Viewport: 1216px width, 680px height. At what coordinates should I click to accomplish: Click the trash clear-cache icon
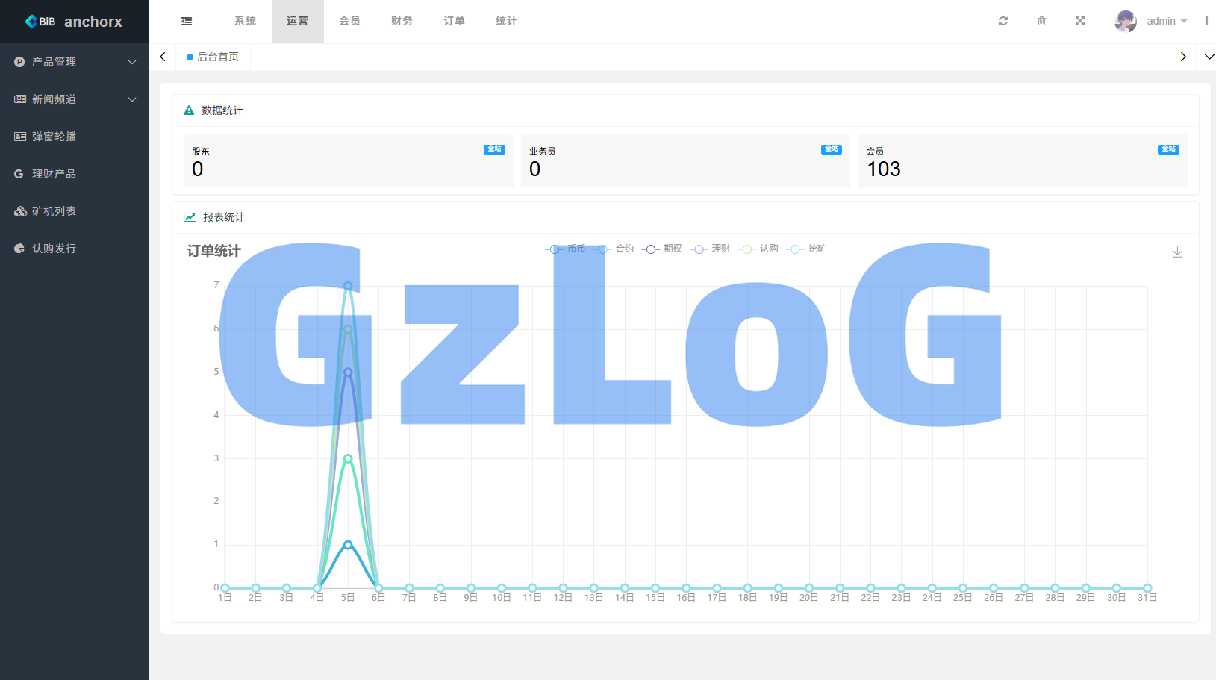point(1041,22)
